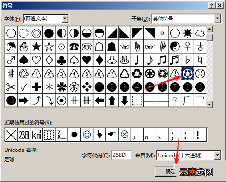Image resolution: width=226 pixels, height=182 pixels.
Task: Select the black club suit symbol
Action: (x=62, y=60)
